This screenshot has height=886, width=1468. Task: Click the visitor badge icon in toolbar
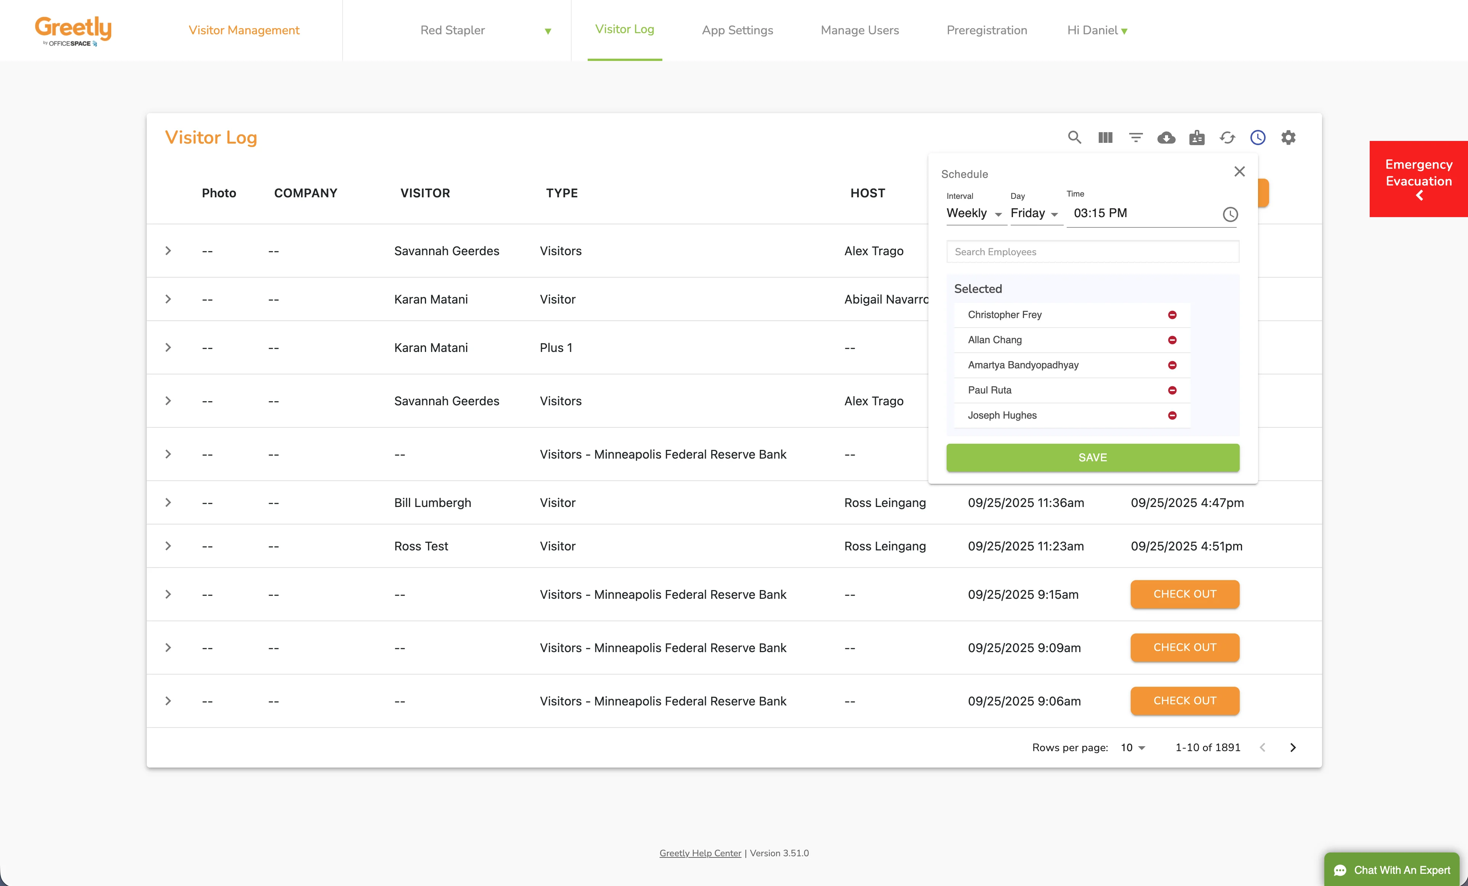[1196, 138]
